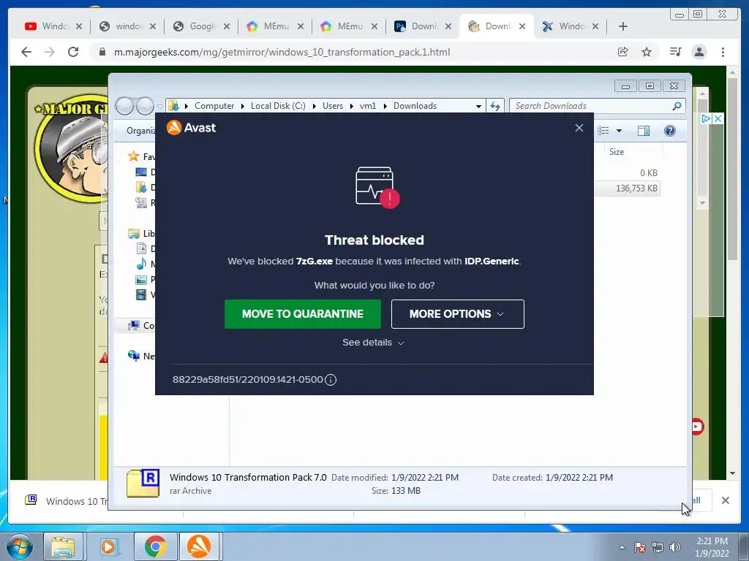Select Downloads in Explorer breadcrumb
Viewport: 749px width, 561px height.
(x=415, y=106)
